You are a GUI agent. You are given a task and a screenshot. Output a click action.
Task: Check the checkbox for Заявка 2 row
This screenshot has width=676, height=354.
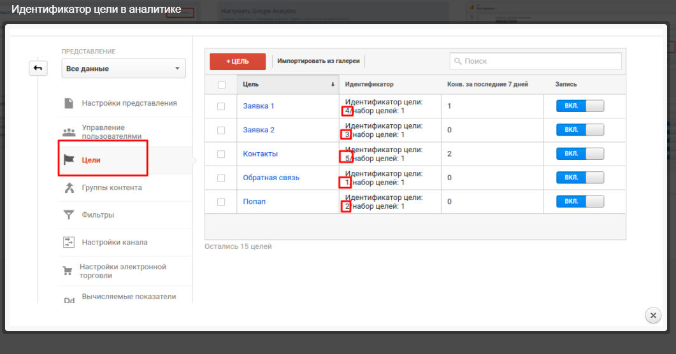221,130
